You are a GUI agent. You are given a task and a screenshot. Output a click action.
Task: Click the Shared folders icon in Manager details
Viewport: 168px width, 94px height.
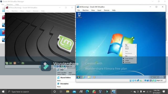58,78
